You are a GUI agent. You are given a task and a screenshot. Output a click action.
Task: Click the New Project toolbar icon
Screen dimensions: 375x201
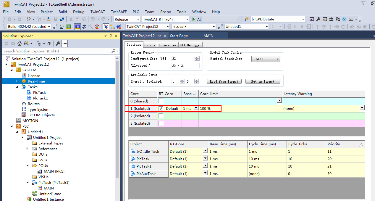(x=28, y=19)
